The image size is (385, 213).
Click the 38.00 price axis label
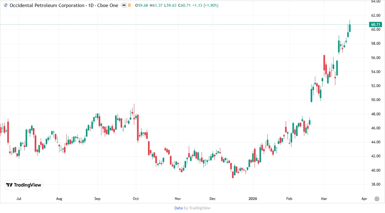click(x=376, y=184)
